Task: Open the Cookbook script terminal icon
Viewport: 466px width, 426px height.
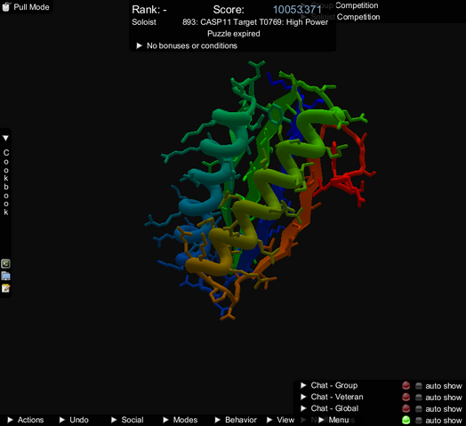Action: (x=5, y=263)
